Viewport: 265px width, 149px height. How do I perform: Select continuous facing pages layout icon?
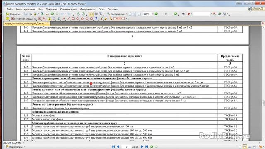(254, 147)
